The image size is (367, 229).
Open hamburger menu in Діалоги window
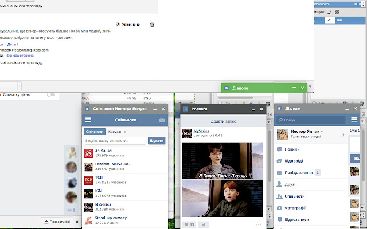(x=354, y=120)
